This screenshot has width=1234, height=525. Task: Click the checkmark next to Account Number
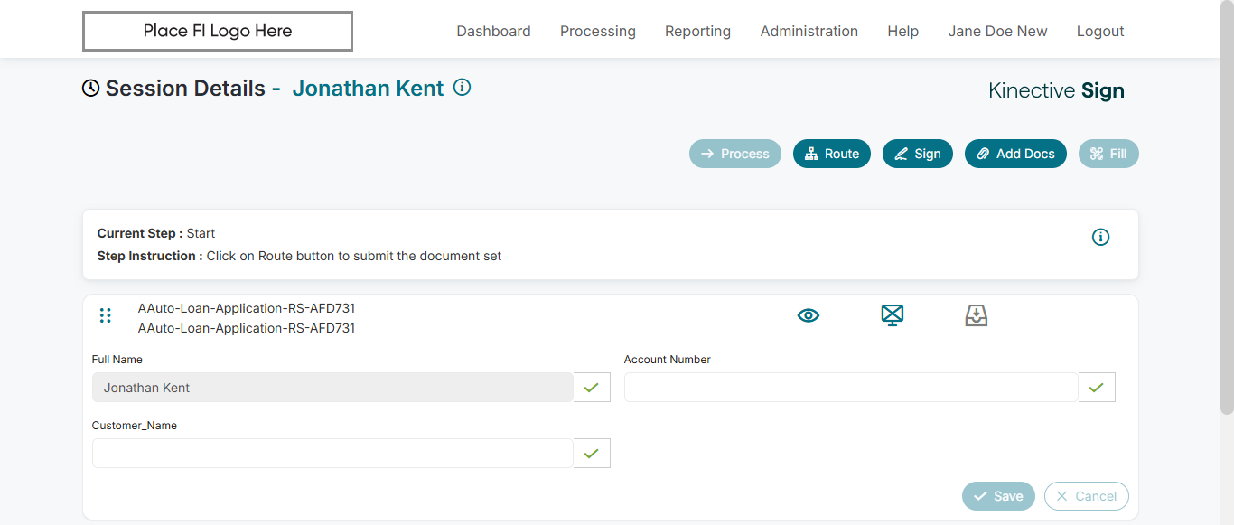point(1097,388)
